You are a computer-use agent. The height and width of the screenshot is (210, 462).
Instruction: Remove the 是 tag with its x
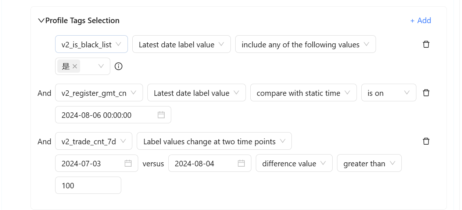(x=75, y=66)
